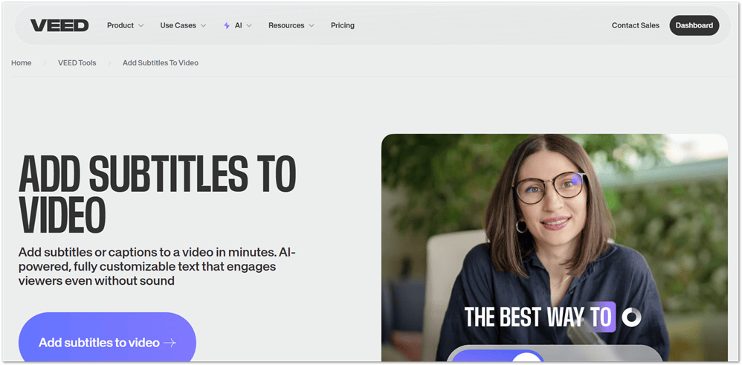
Task: Expand the AI dropdown chevron
Action: tap(249, 25)
